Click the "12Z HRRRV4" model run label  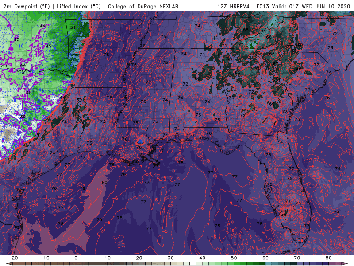point(234,7)
